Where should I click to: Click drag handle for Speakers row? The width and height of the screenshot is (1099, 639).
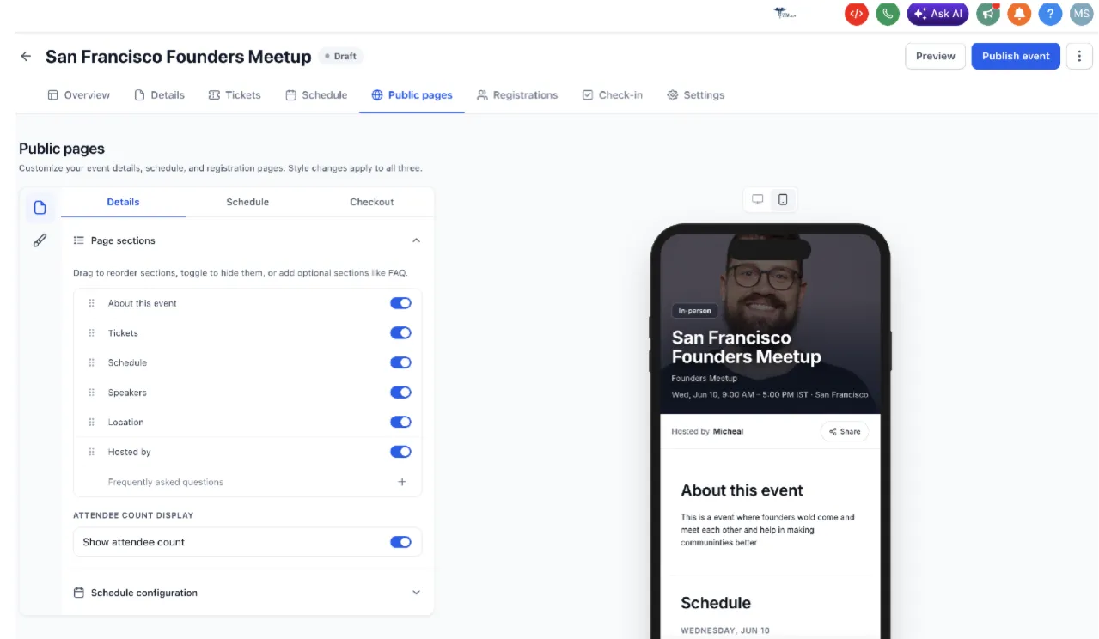[x=91, y=393]
